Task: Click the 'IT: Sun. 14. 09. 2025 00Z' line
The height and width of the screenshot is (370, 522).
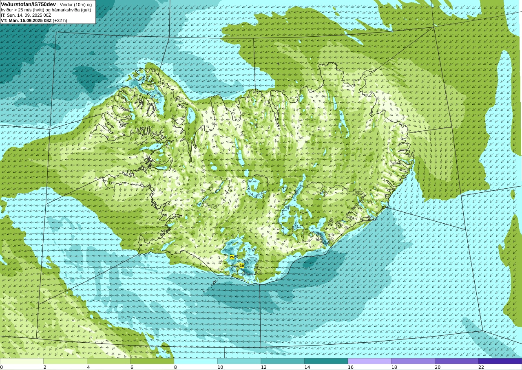Action: click(26, 15)
